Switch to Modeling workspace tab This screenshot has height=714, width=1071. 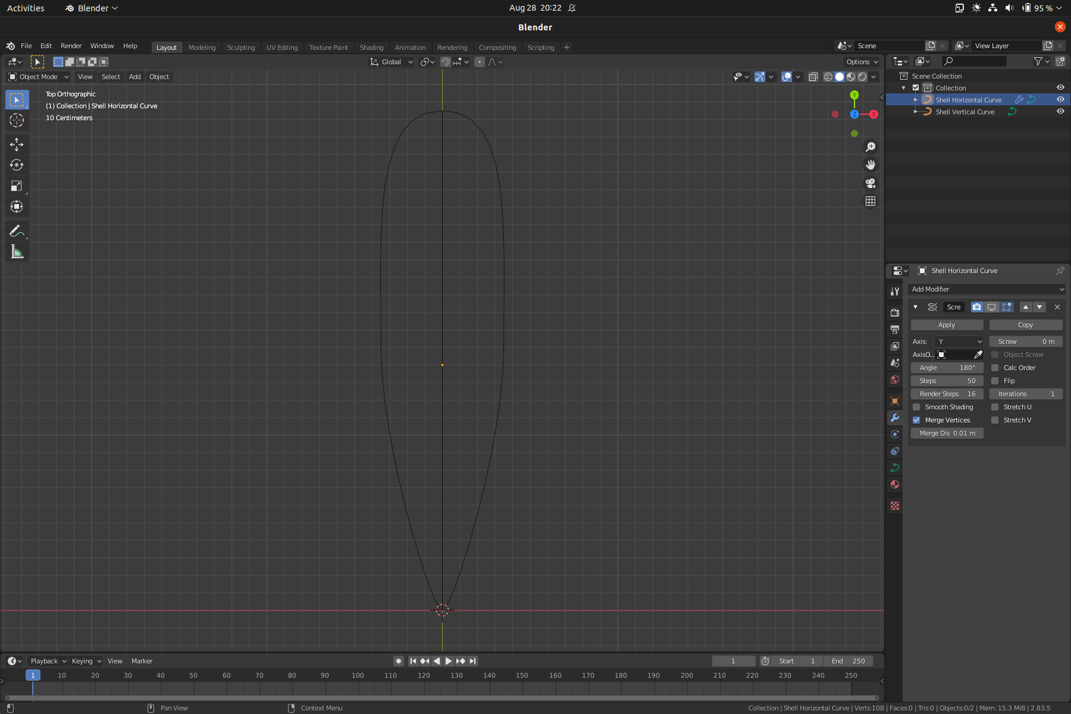202,48
